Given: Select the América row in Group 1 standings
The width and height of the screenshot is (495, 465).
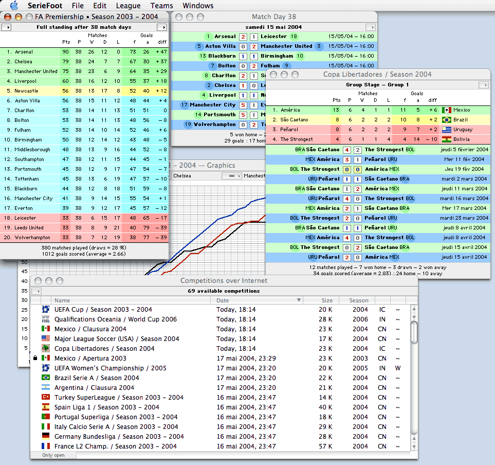Looking at the screenshot, I should pyautogui.click(x=378, y=110).
